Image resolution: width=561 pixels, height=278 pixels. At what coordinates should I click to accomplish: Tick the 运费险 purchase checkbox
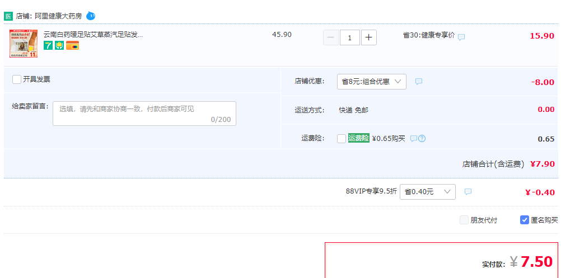click(x=342, y=139)
